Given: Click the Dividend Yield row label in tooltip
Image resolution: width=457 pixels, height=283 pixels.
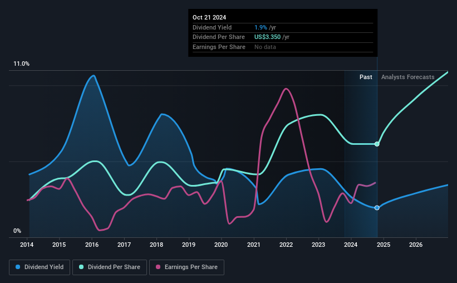Looking at the screenshot, I should (212, 27).
